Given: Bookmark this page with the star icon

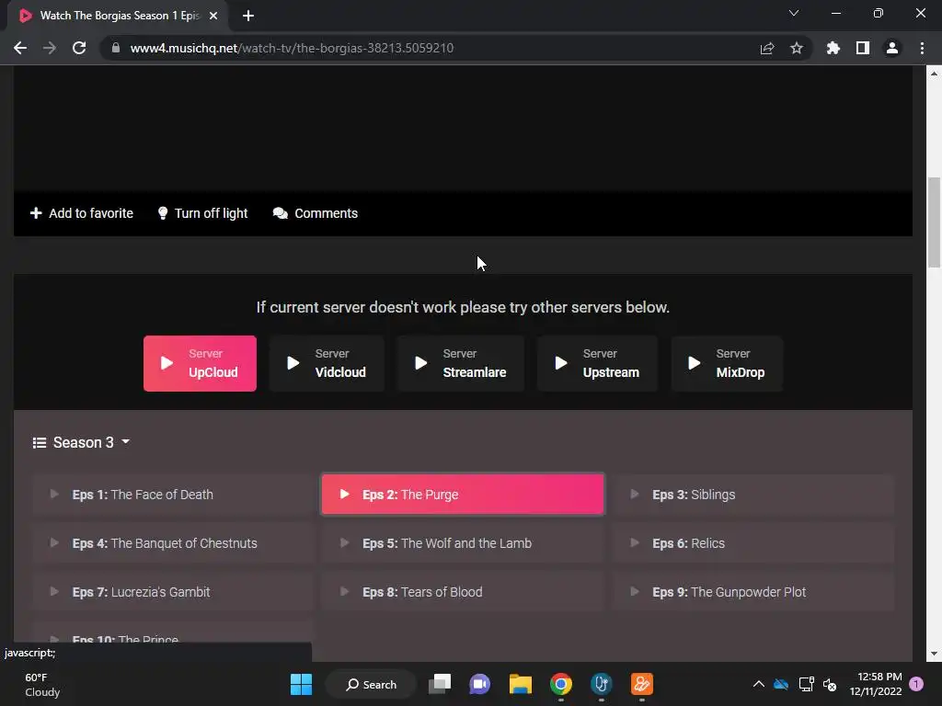Looking at the screenshot, I should (797, 48).
